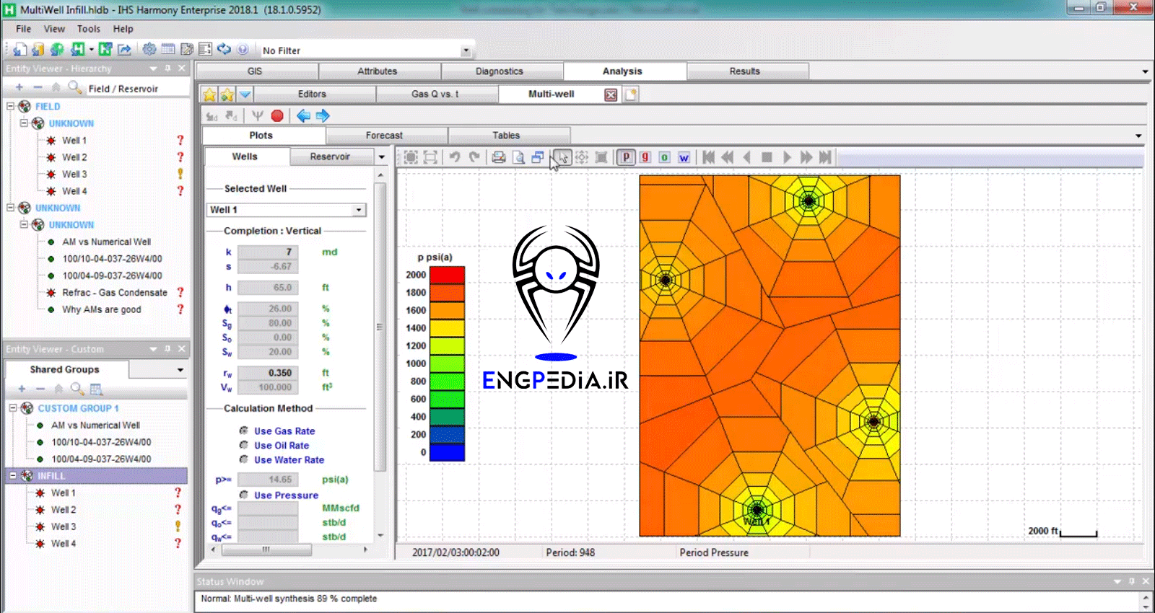This screenshot has height=613, width=1155.
Task: Click the rw wellbore radius field
Action: click(x=268, y=373)
